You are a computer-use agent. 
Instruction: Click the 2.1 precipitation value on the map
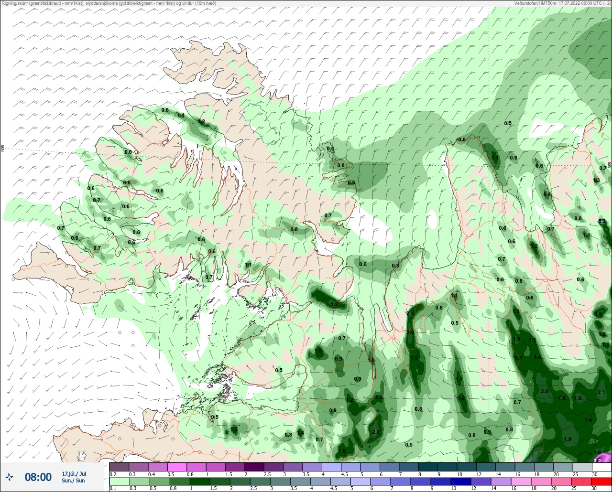(601, 392)
